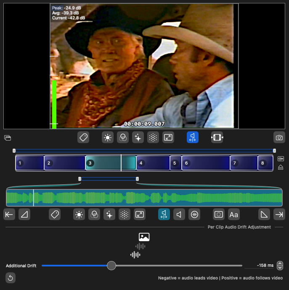
Task: Click left handle of clip zoom range
Action: 80,179
